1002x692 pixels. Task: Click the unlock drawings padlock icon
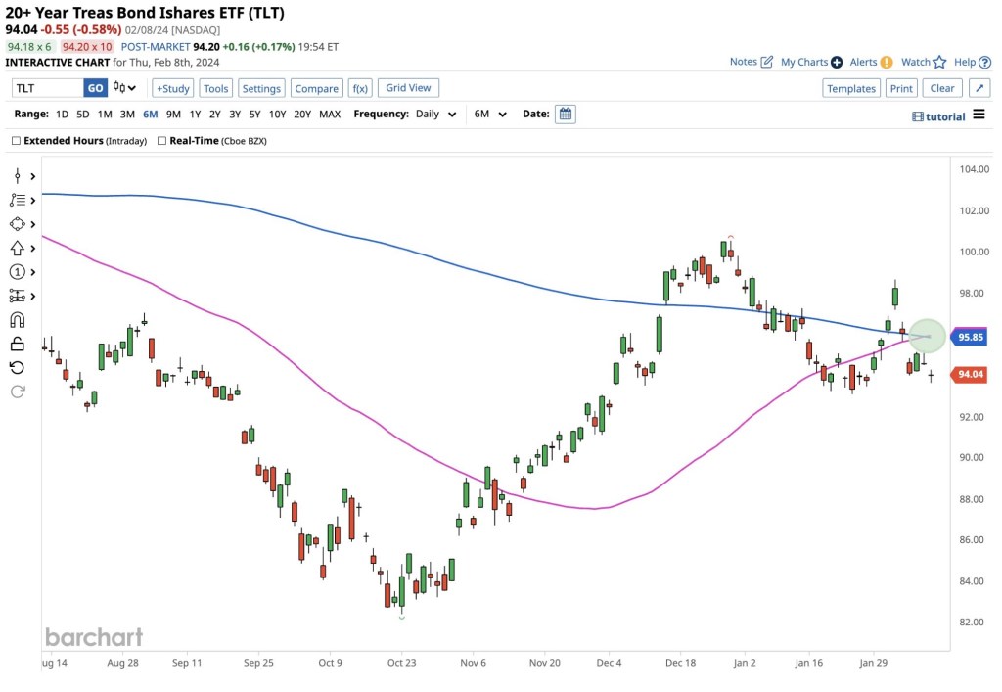pyautogui.click(x=18, y=344)
